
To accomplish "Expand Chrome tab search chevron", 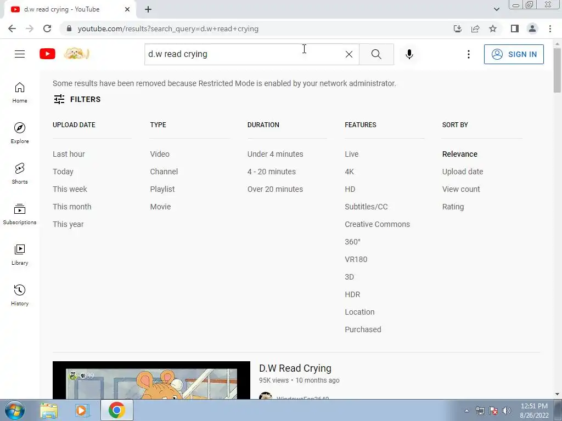I will [496, 9].
